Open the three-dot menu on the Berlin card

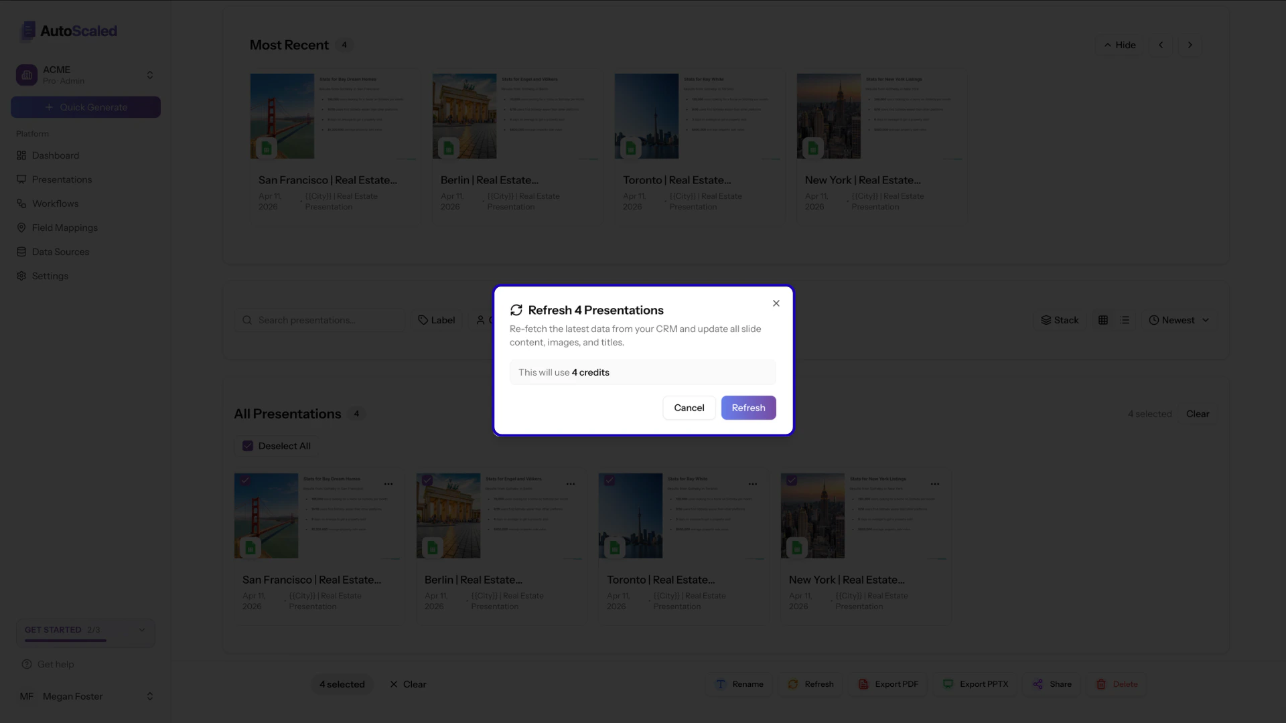[571, 483]
